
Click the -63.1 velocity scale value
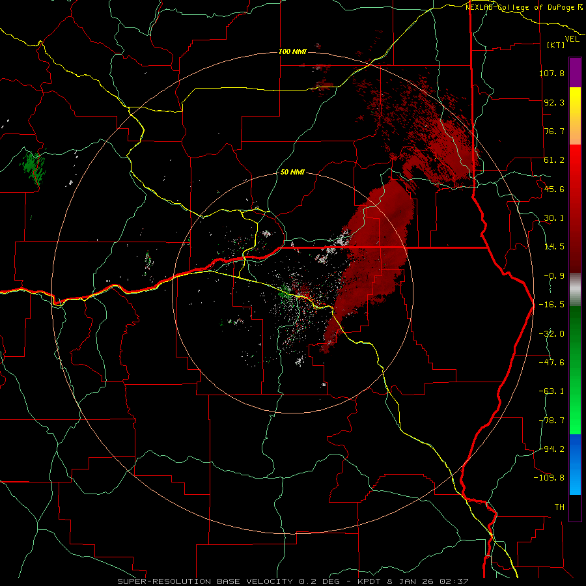[x=551, y=391]
